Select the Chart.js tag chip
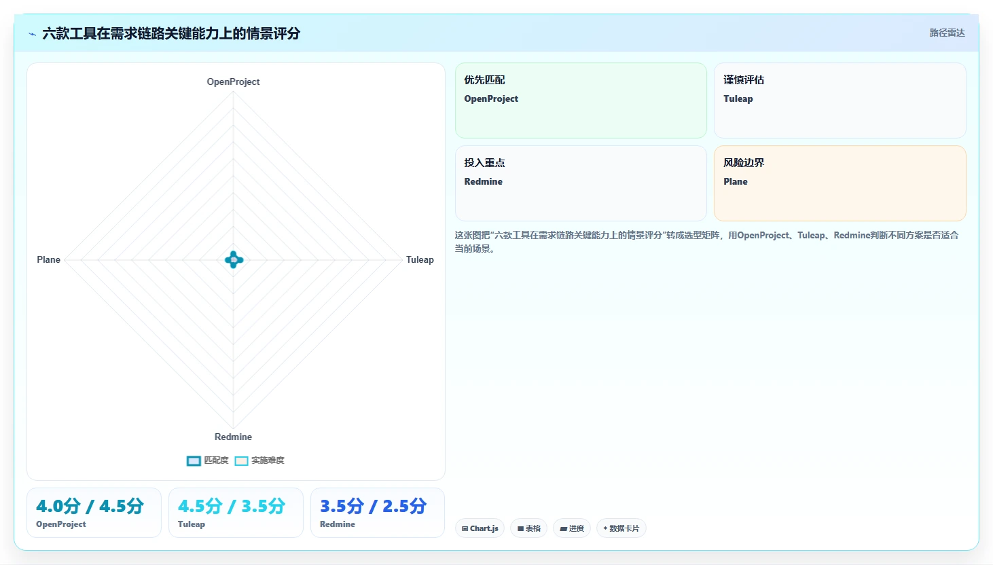The width and height of the screenshot is (993, 565). click(x=480, y=528)
